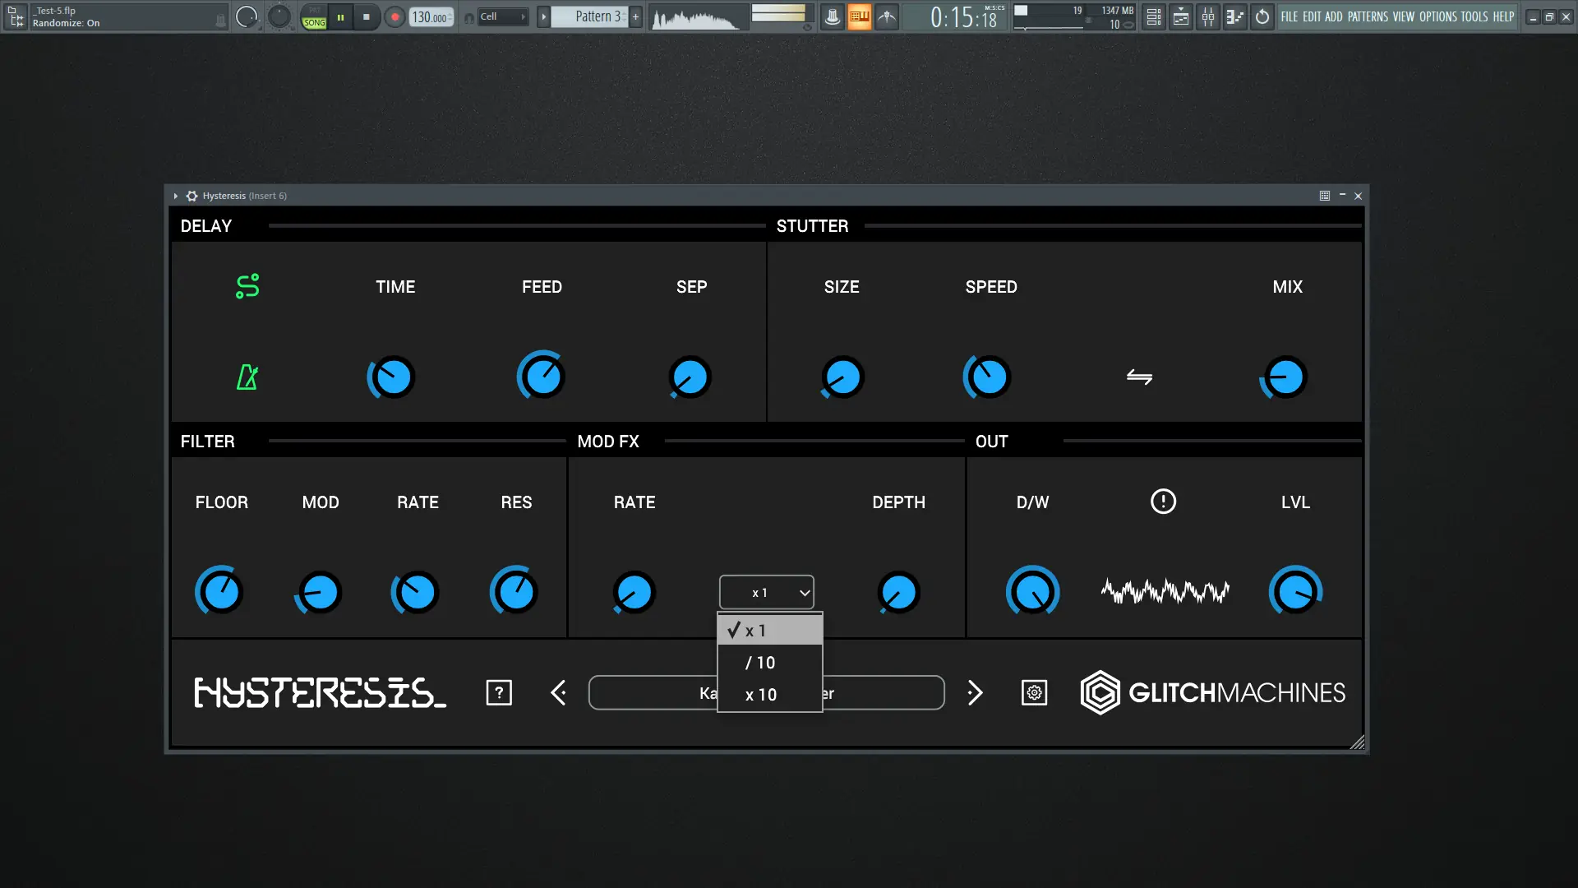Click the waveform randomize display in OUT
Viewport: 1578px width, 888px height.
pos(1165,591)
